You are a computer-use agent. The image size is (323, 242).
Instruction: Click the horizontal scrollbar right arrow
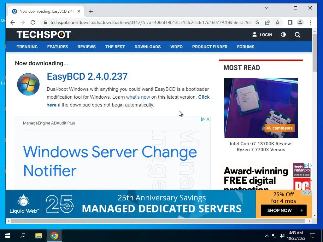(309, 221)
